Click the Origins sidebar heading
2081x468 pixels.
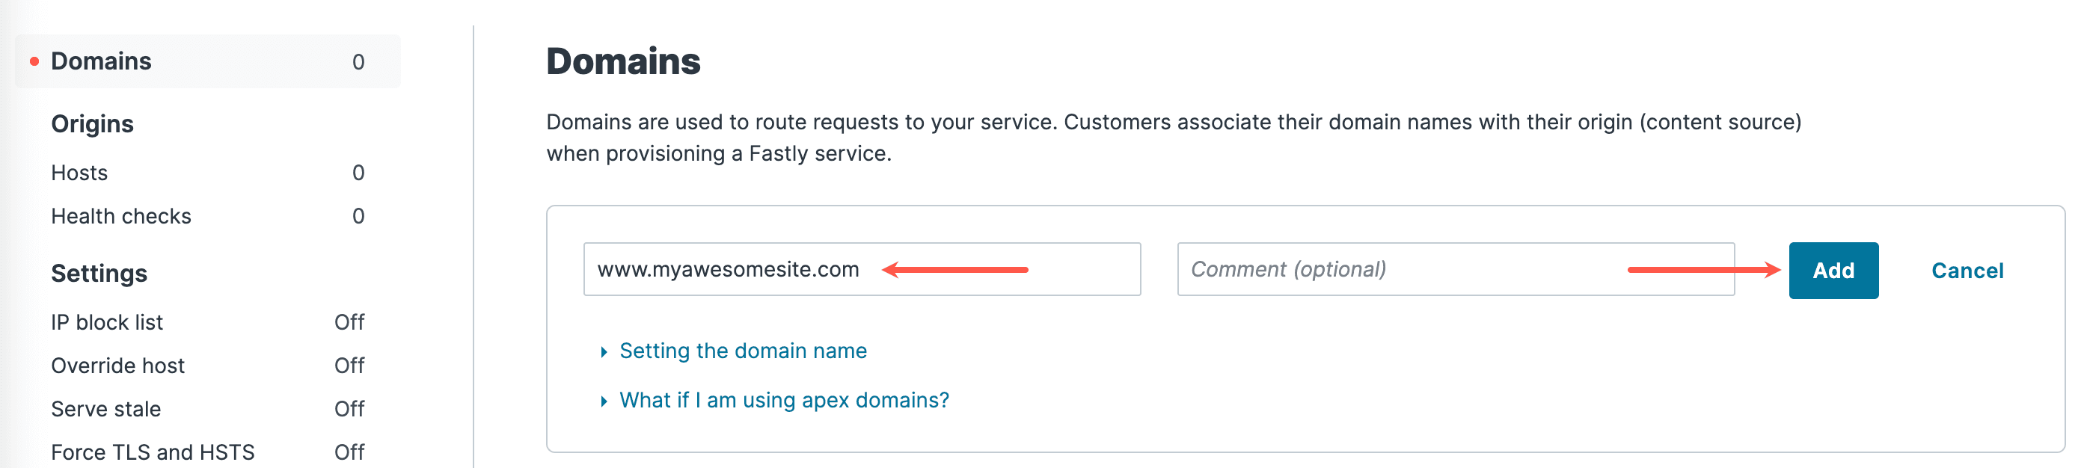coord(92,124)
